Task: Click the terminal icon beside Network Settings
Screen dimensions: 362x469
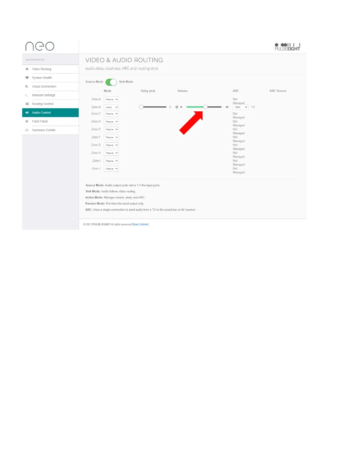Action: (27, 95)
